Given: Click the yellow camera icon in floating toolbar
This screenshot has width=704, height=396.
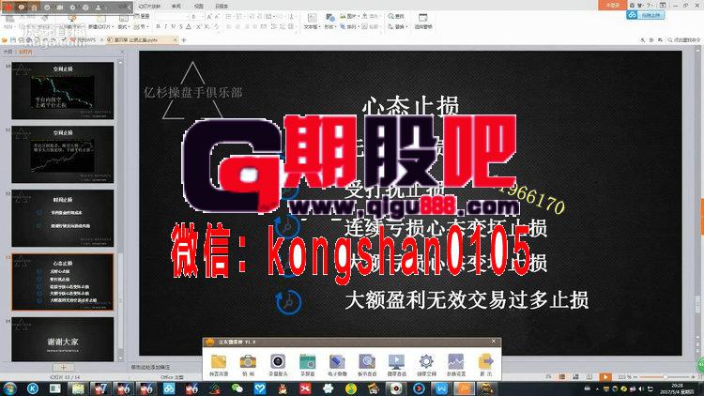Looking at the screenshot, I should point(248,361).
